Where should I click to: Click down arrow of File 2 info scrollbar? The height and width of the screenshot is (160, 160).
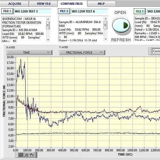coord(106,39)
